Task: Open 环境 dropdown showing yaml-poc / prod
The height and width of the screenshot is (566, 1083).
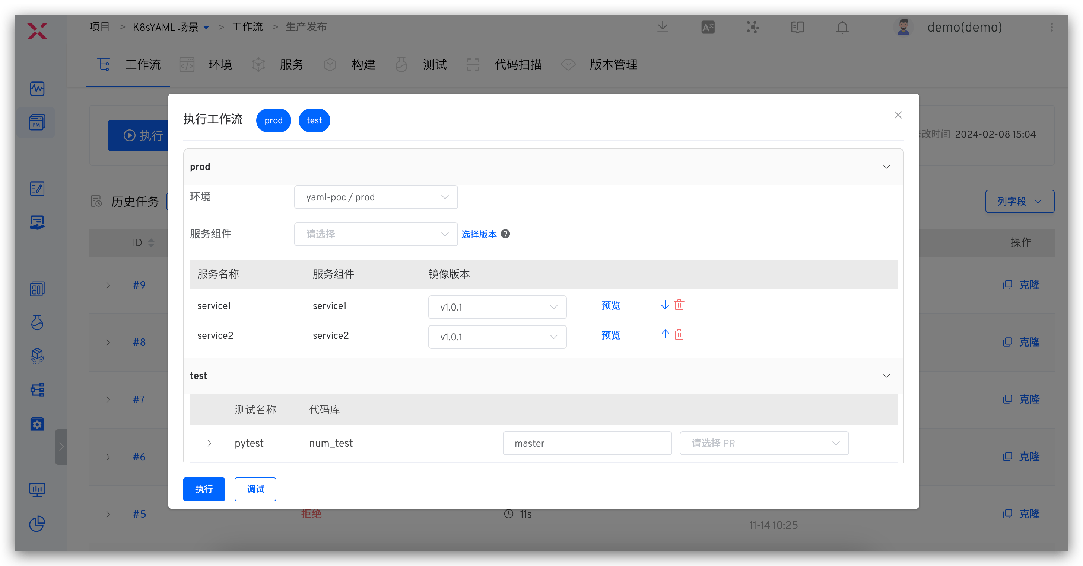Action: [x=376, y=197]
